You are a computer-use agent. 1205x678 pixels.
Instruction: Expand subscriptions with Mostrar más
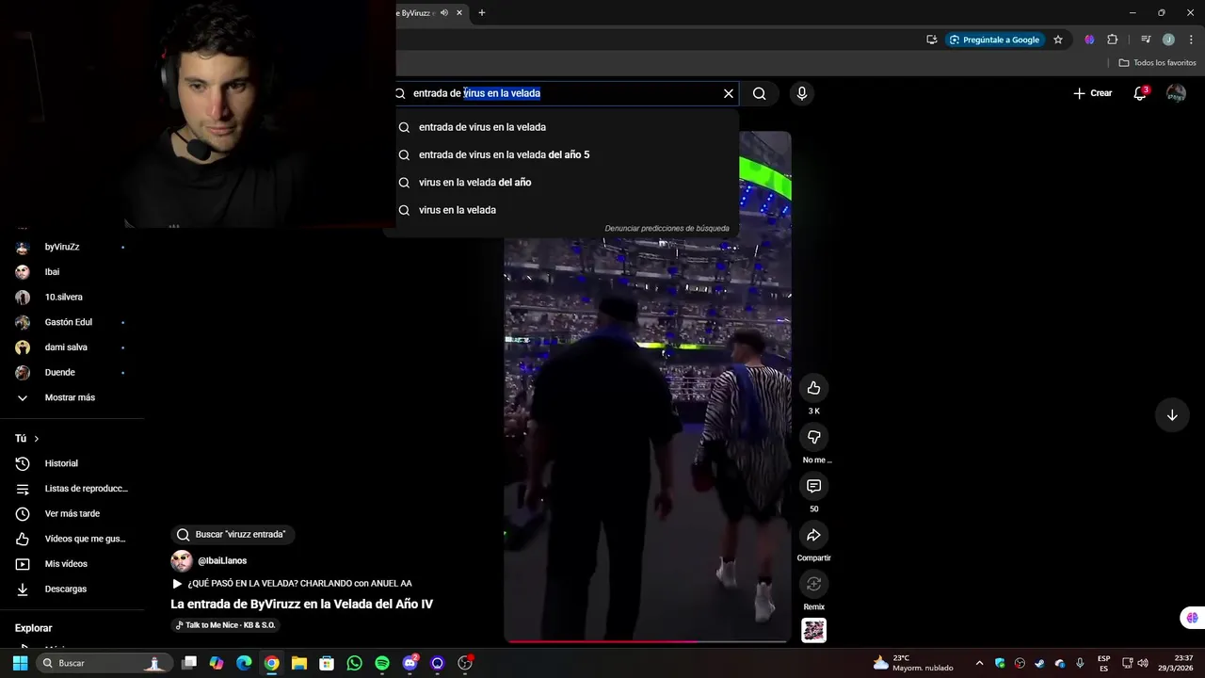(x=72, y=397)
